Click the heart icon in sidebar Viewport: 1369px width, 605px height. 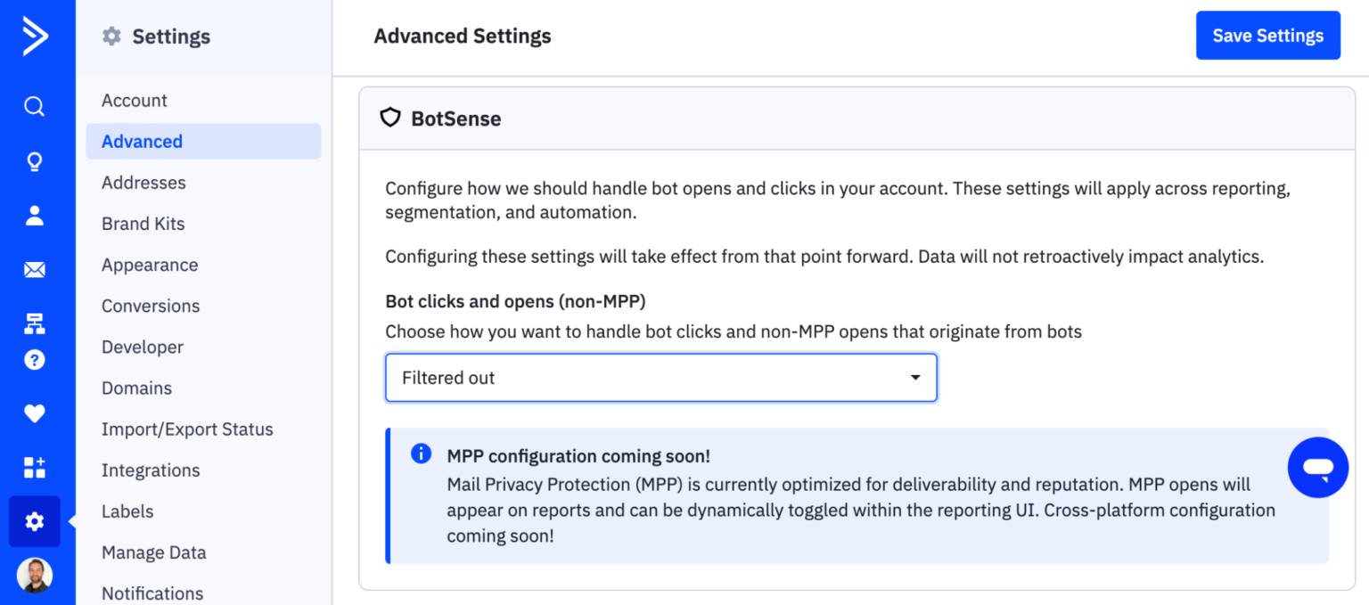coord(34,413)
